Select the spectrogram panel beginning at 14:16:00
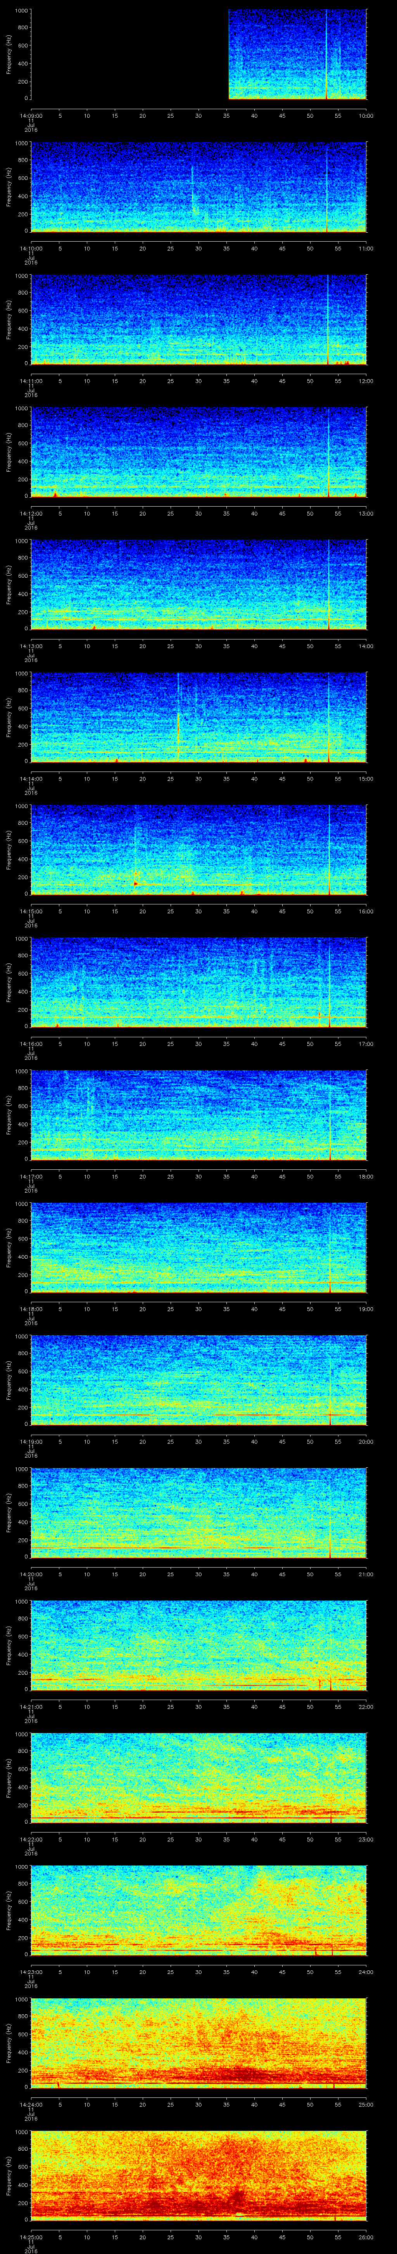397x2254 pixels. [x=198, y=982]
